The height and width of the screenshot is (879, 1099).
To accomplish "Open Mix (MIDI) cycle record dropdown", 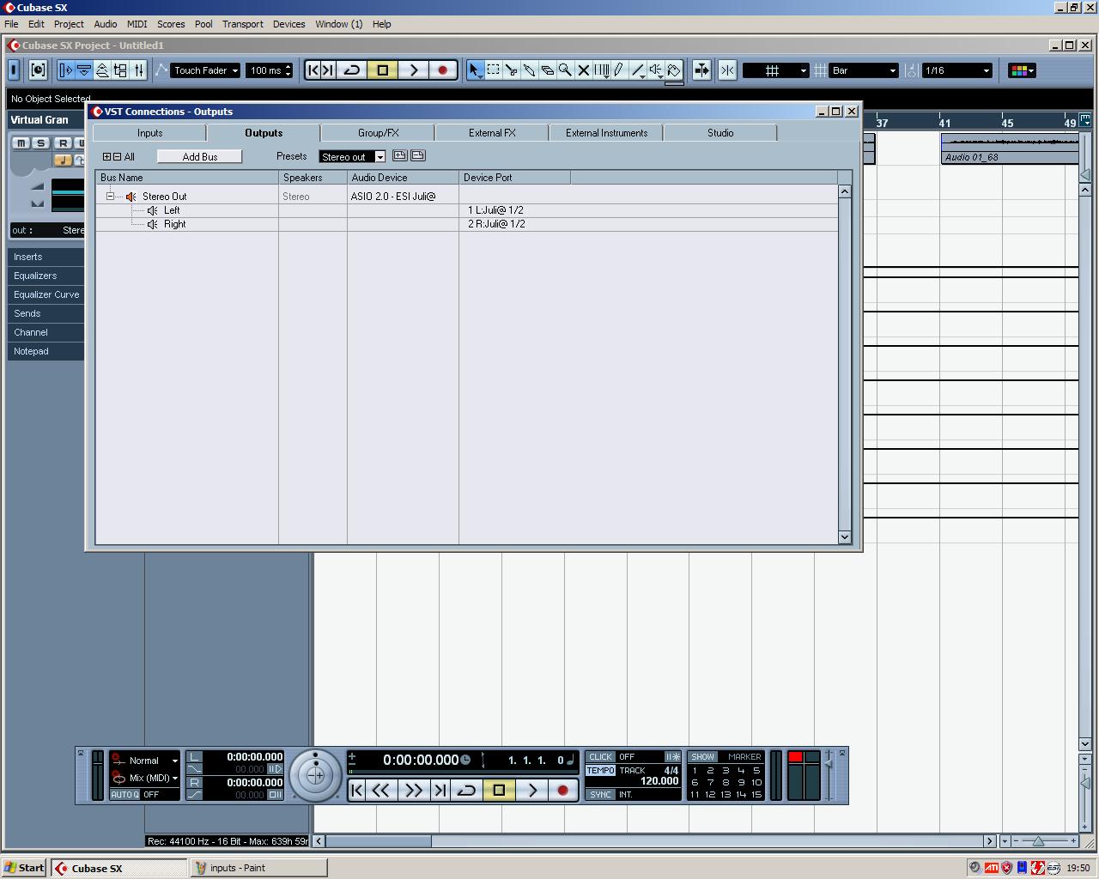I will [x=153, y=778].
